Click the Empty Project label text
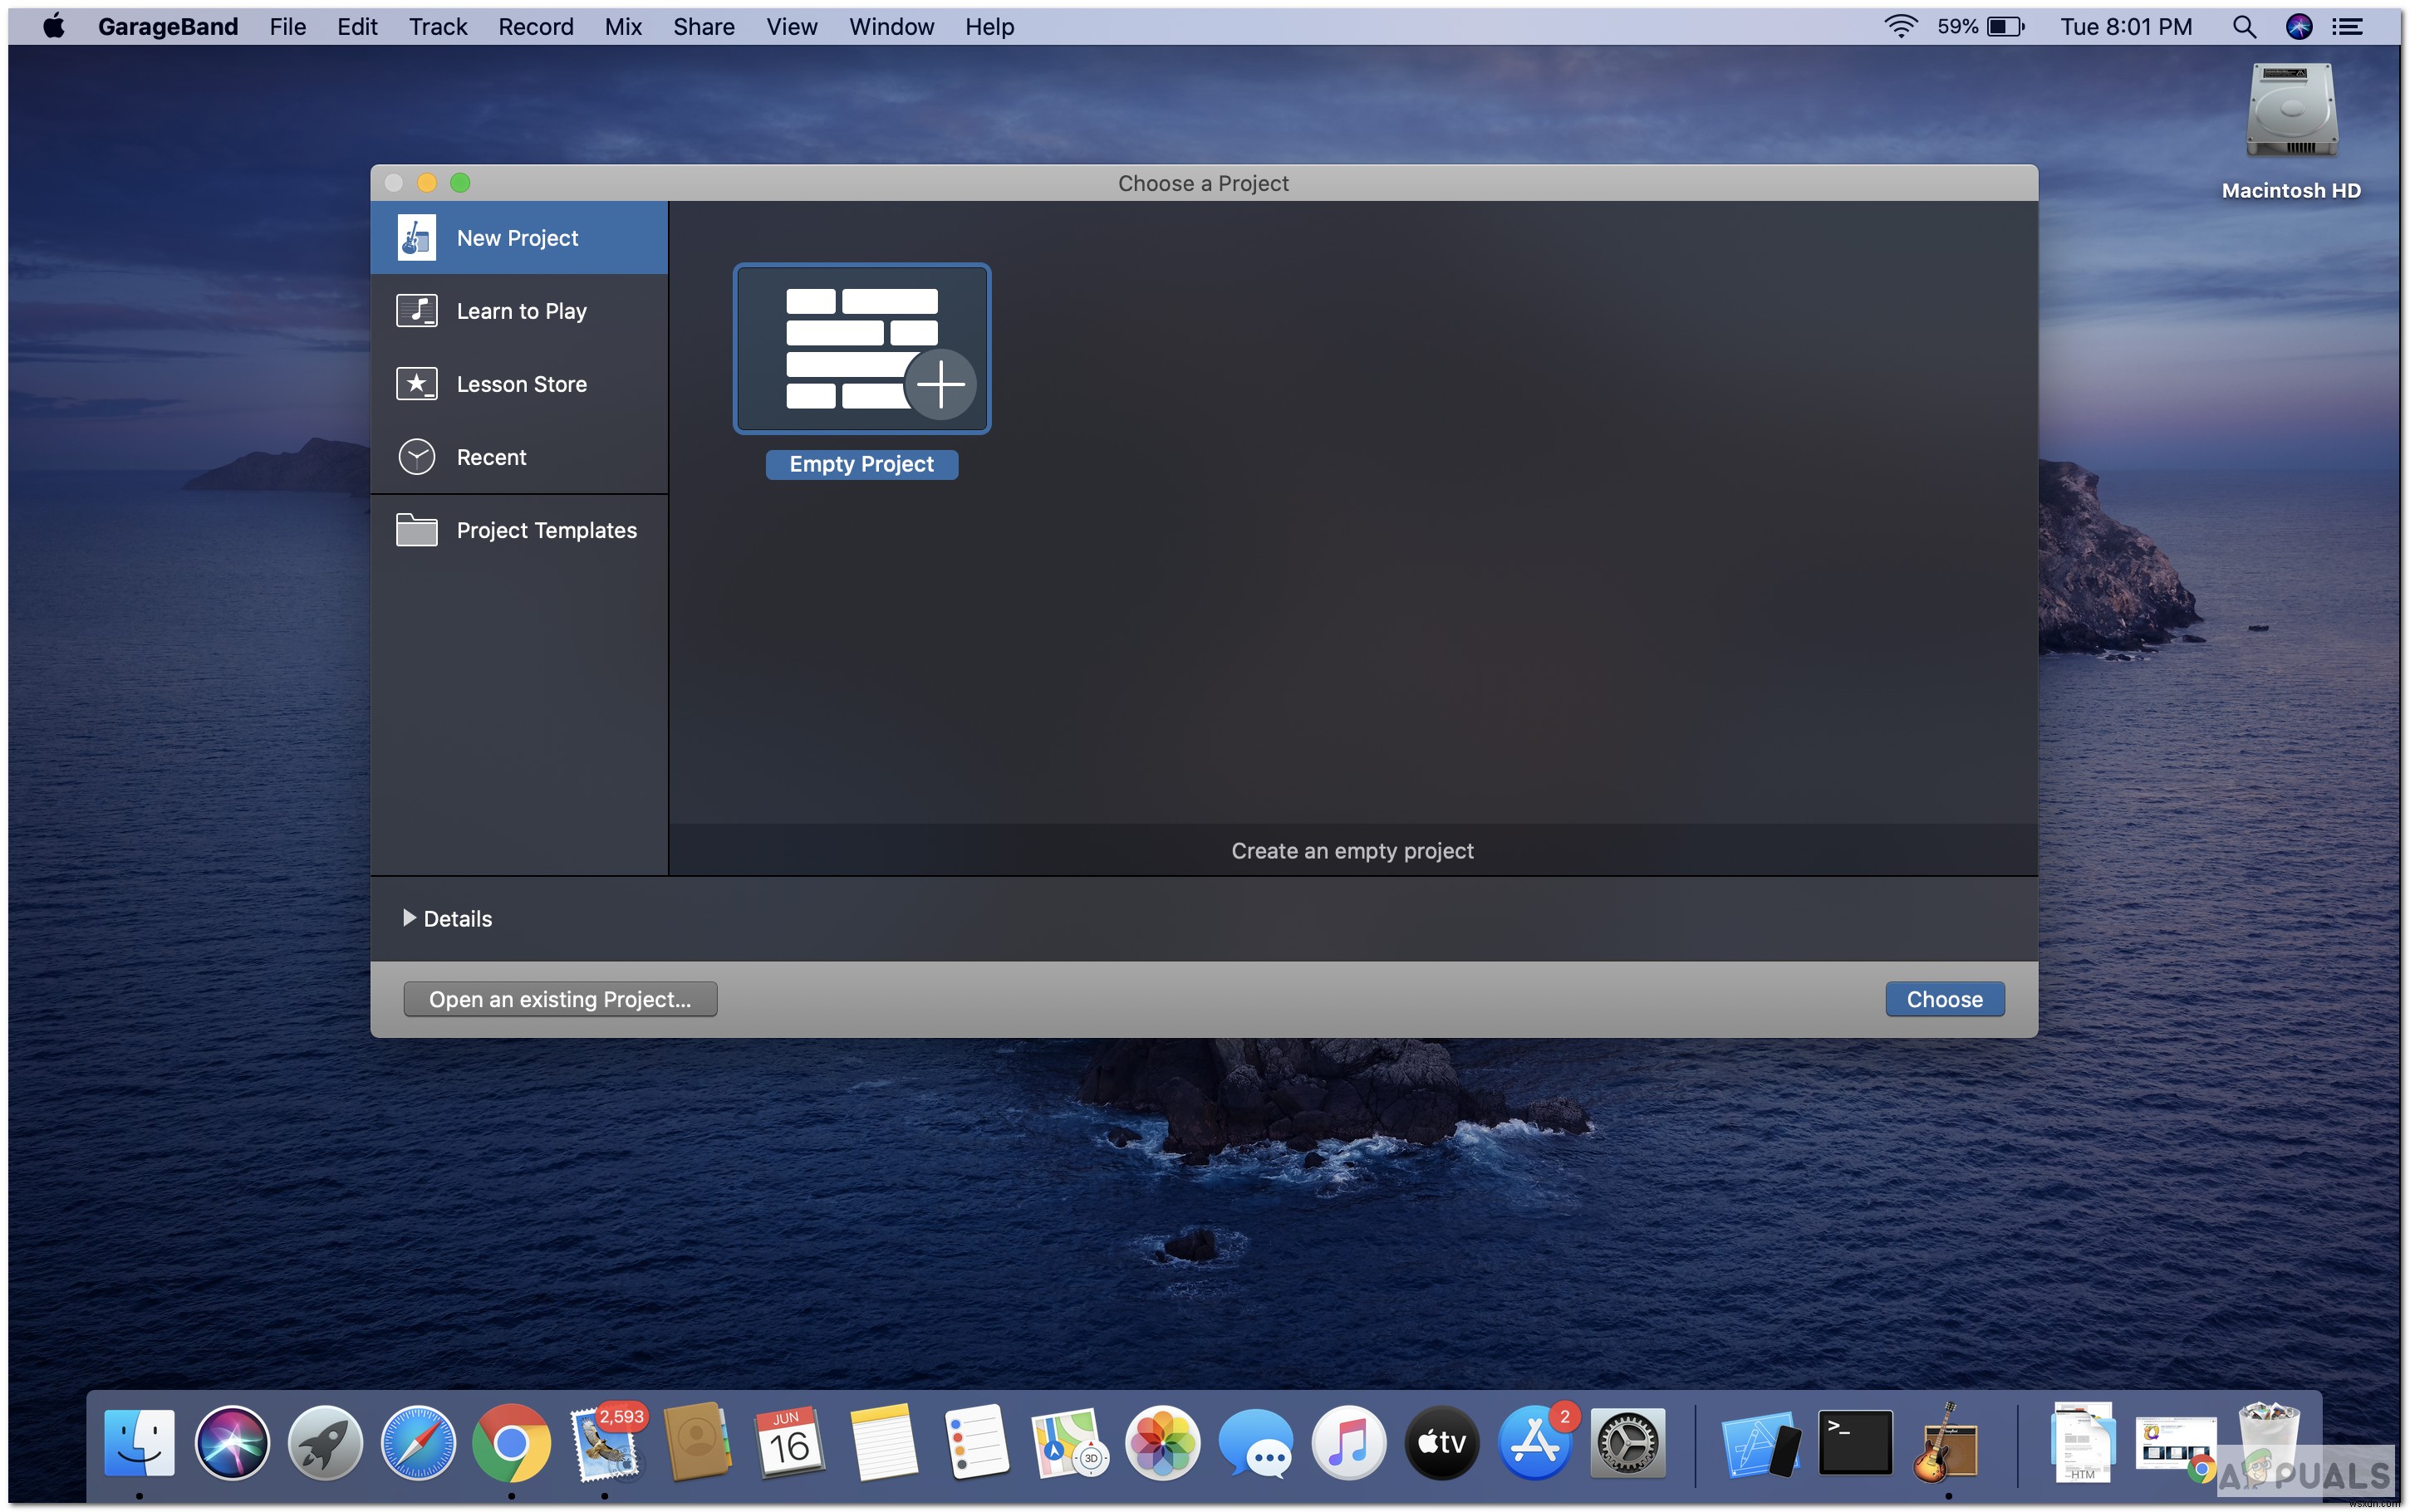 coord(861,463)
